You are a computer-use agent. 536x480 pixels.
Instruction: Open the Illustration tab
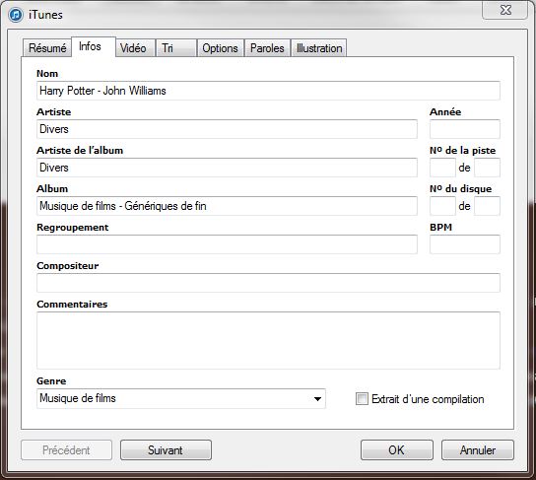(319, 48)
